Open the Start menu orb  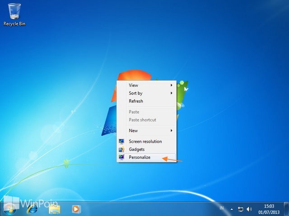click(x=9, y=209)
